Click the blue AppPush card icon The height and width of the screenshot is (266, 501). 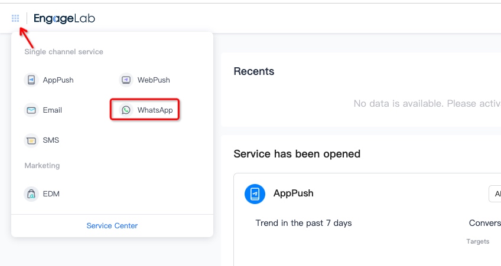point(255,193)
